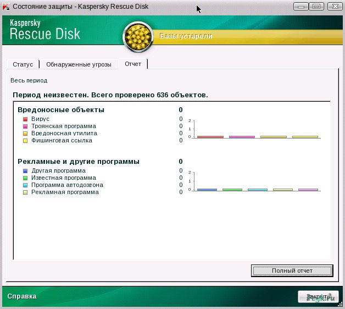The height and width of the screenshot is (309, 345).
Task: Click the Kaspersky Rescue Disk logo text
Action: tap(45, 30)
